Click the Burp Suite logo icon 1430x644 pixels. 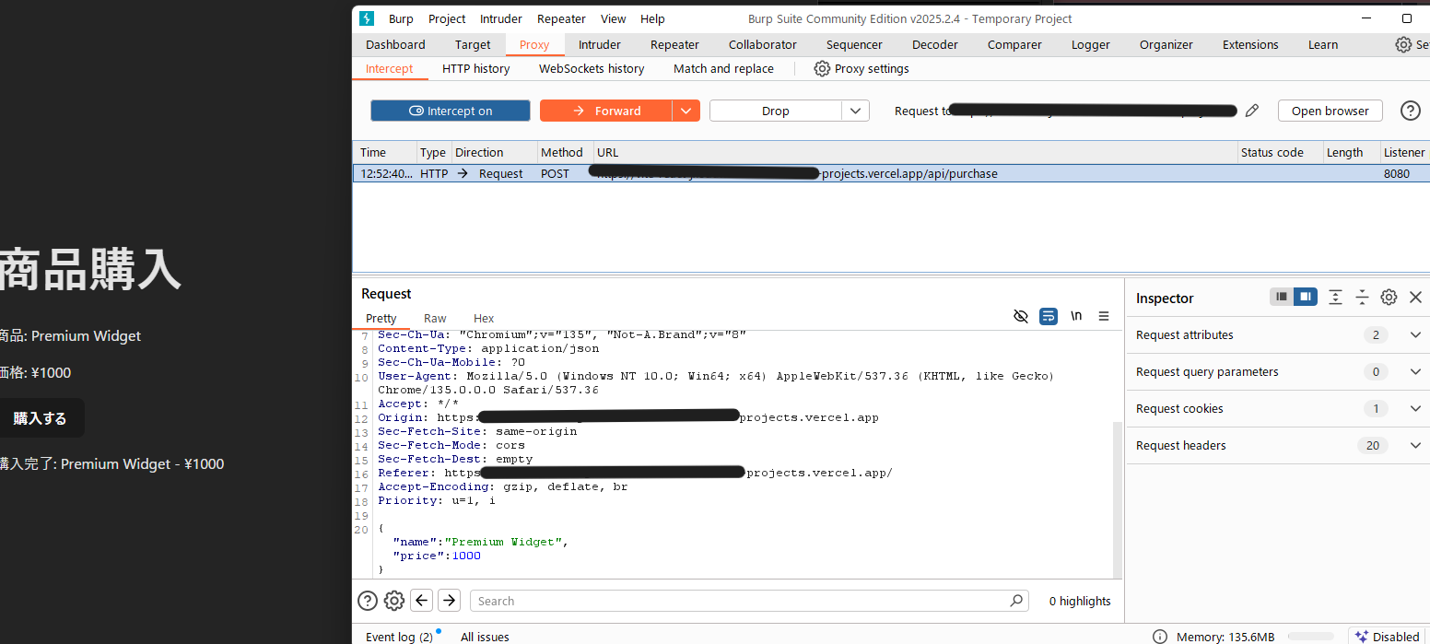[x=367, y=18]
